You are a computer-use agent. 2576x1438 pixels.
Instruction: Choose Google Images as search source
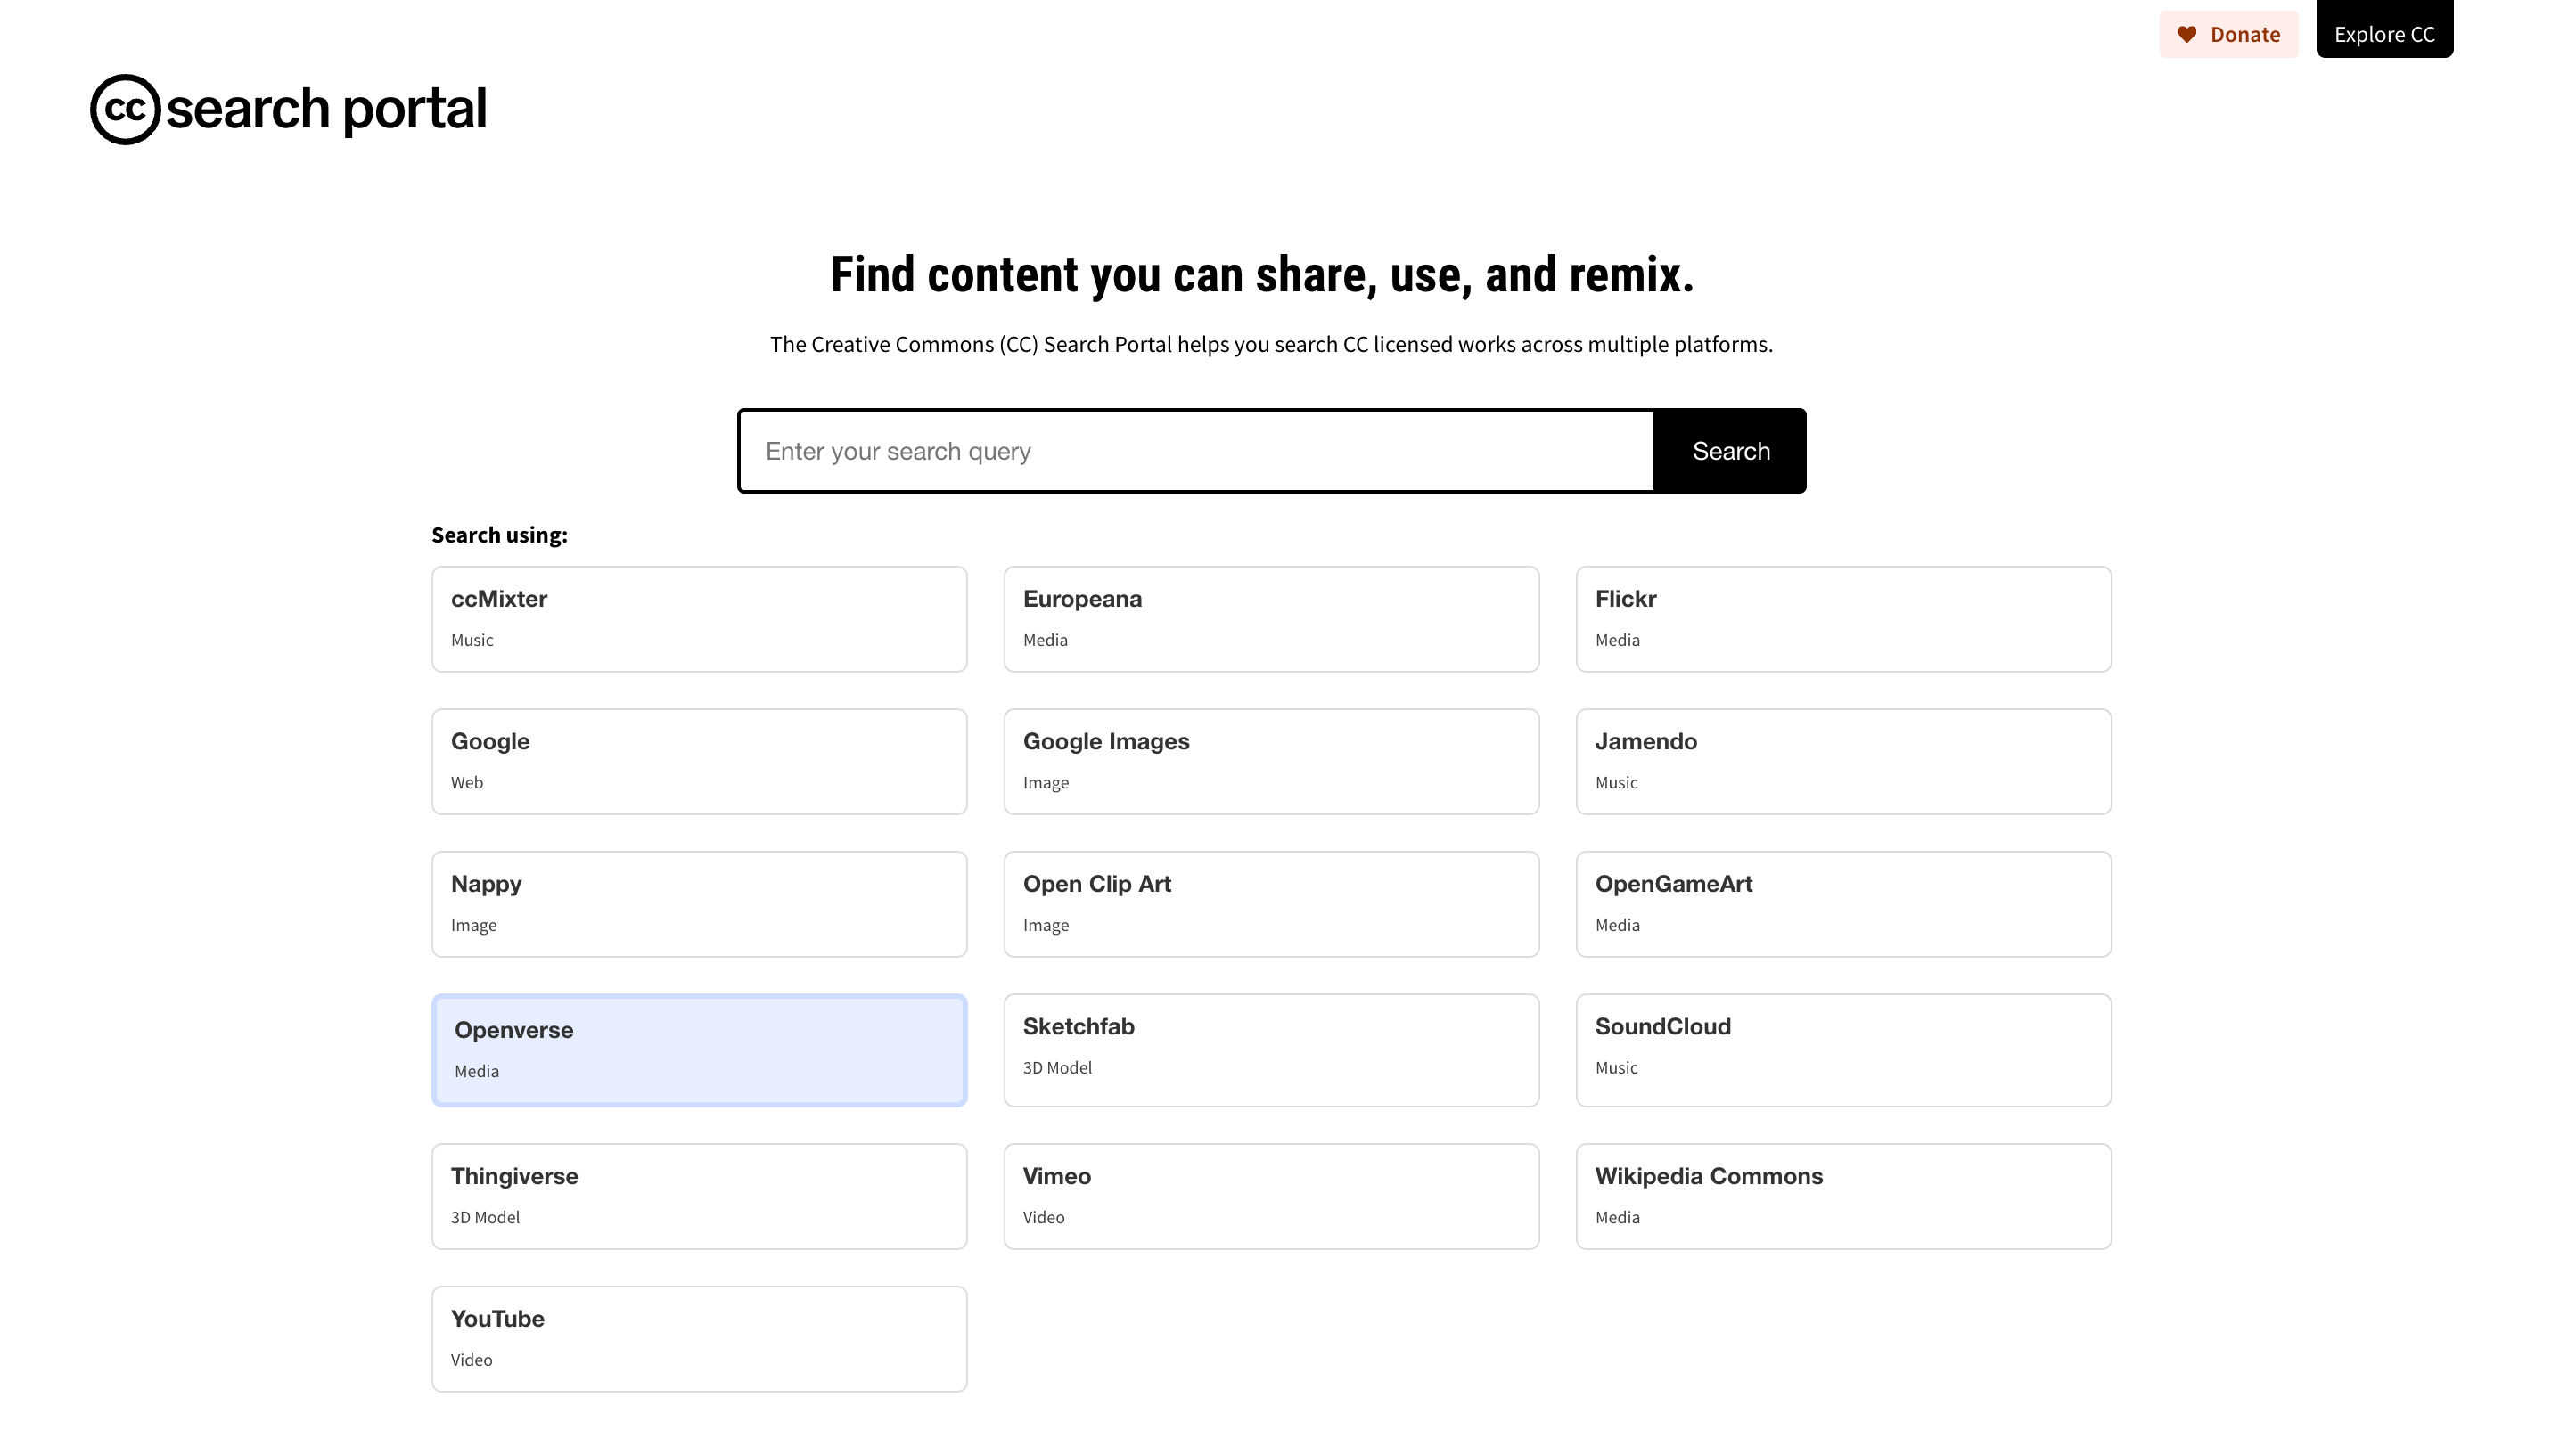click(1271, 763)
